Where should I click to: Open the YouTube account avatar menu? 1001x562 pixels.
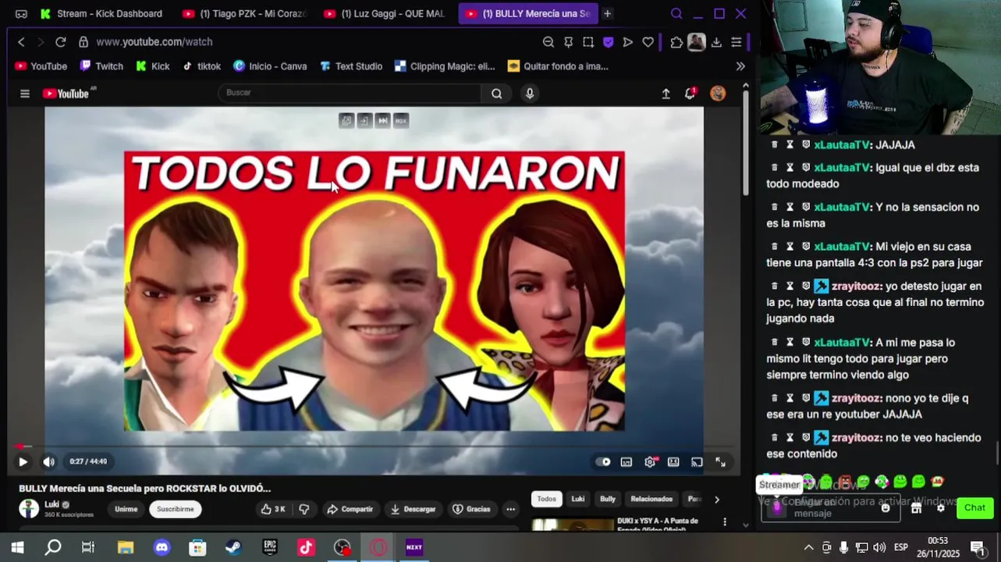pos(718,94)
